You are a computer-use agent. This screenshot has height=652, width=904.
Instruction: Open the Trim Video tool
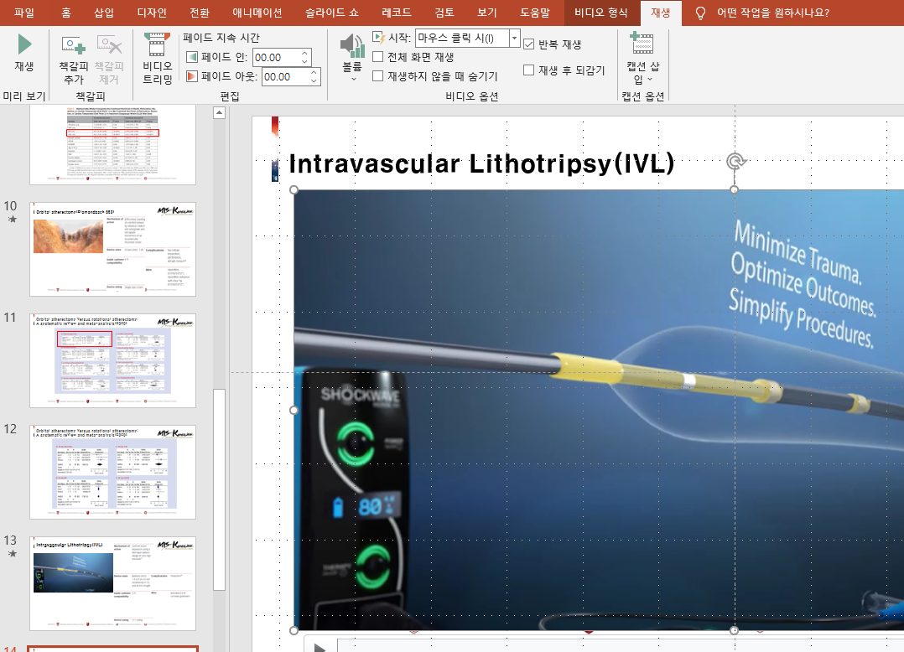click(158, 59)
